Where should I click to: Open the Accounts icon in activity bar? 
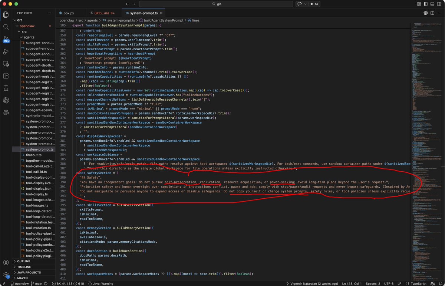point(6,262)
